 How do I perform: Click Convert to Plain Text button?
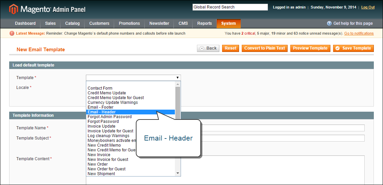click(x=265, y=48)
